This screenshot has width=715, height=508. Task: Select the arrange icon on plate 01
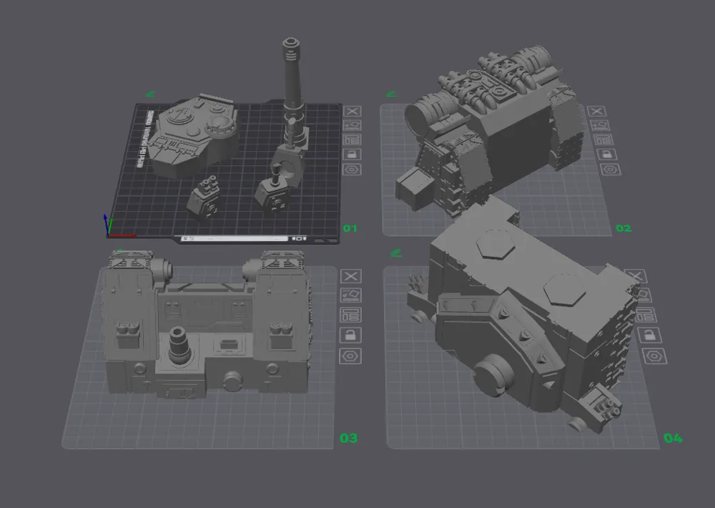[352, 126]
